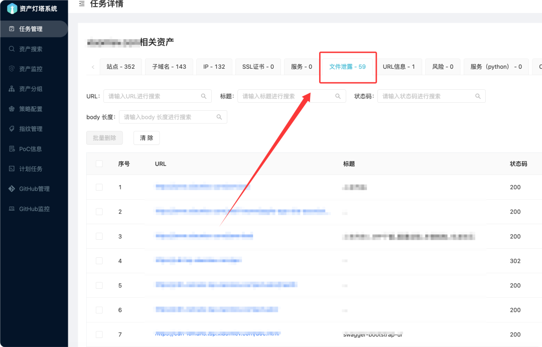Open 资产分组 in the sidebar

[x=34, y=89]
